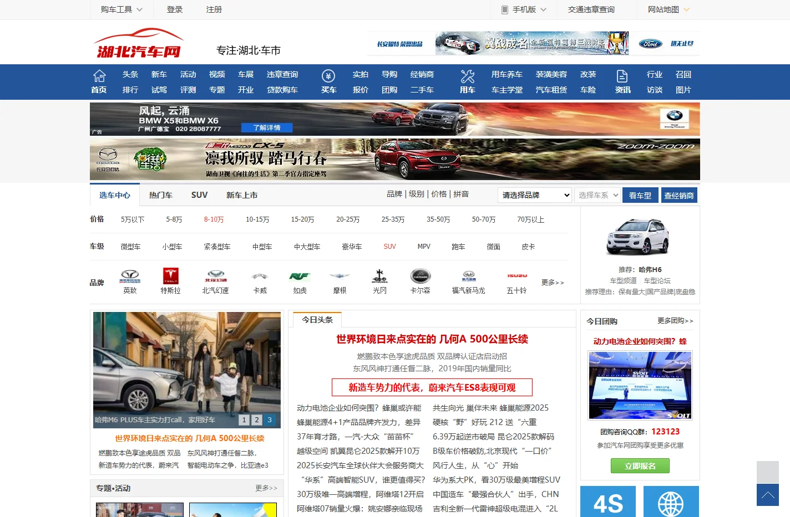This screenshot has width=790, height=517.
Task: Sort brands by 拼音
Action: point(461,194)
